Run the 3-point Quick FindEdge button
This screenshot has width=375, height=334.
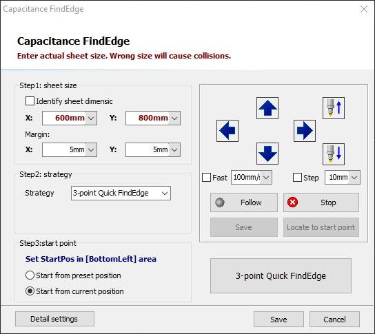pyautogui.click(x=281, y=275)
